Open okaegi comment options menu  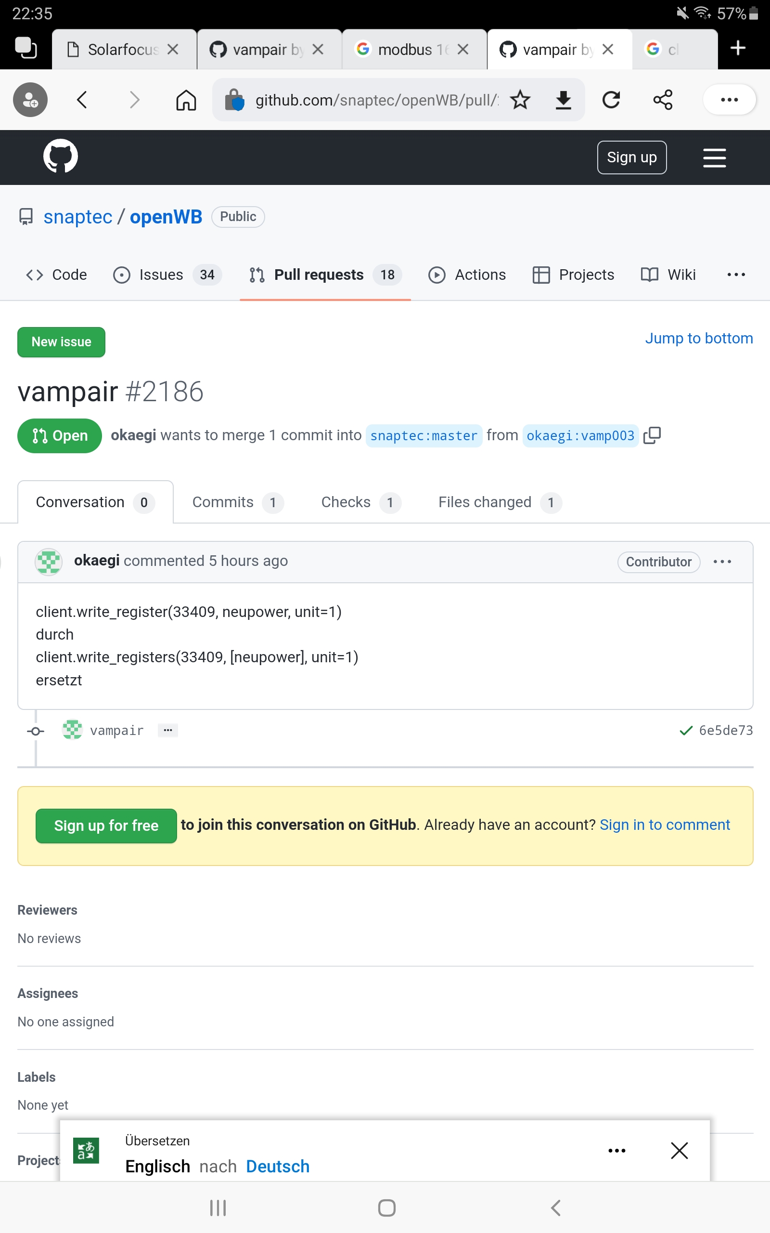click(722, 562)
